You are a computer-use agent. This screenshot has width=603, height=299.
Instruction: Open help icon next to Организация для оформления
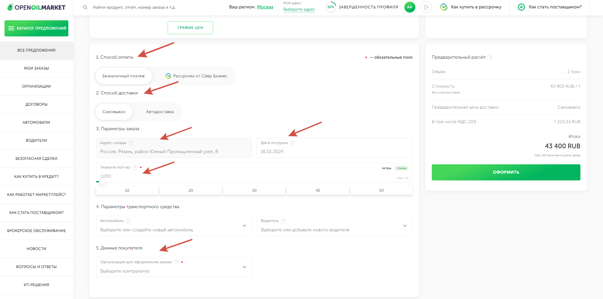(176, 262)
